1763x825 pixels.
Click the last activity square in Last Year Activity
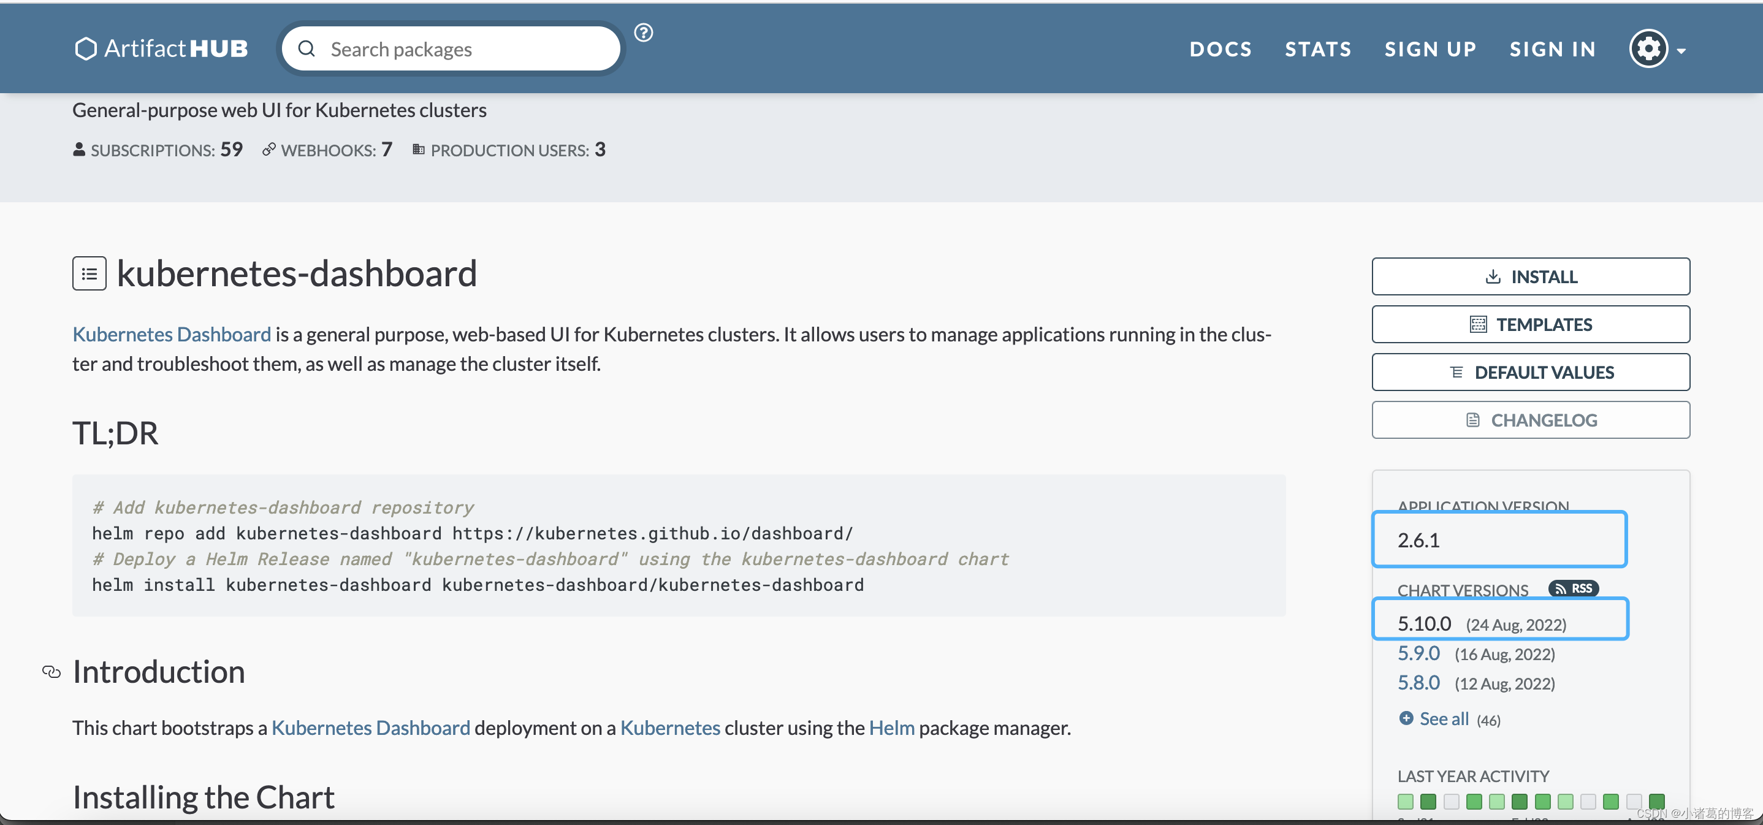coord(1657,801)
